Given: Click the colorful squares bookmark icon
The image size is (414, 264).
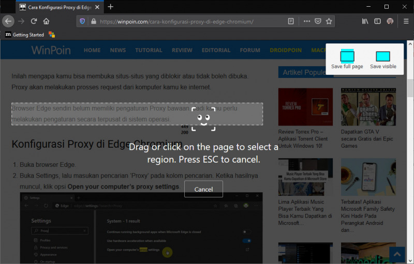Looking at the screenshot, I should (x=52, y=35).
